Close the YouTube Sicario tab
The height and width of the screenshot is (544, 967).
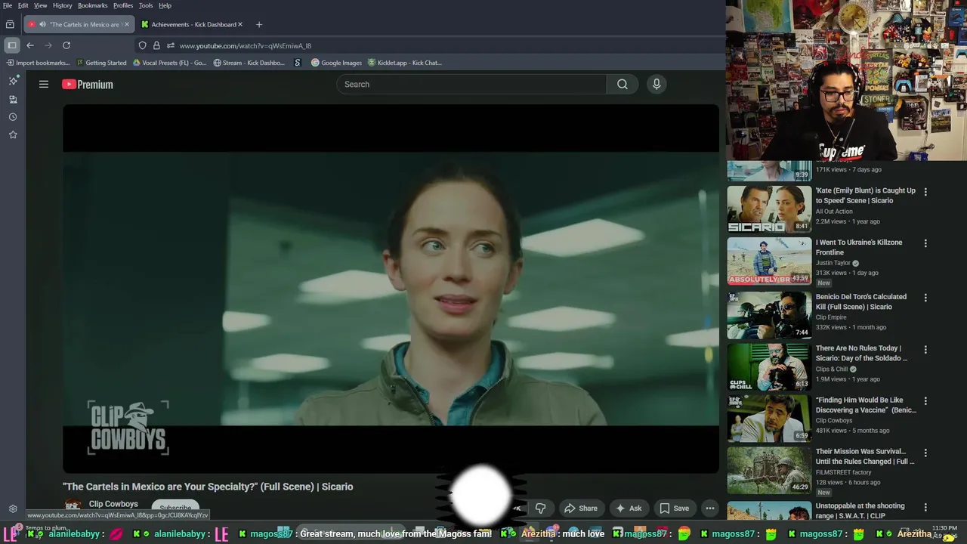(126, 24)
